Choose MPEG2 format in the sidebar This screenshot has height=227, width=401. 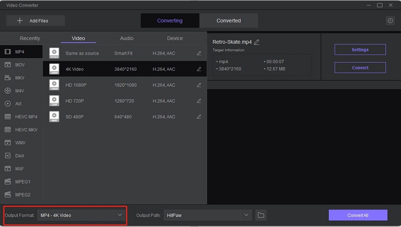pyautogui.click(x=21, y=195)
